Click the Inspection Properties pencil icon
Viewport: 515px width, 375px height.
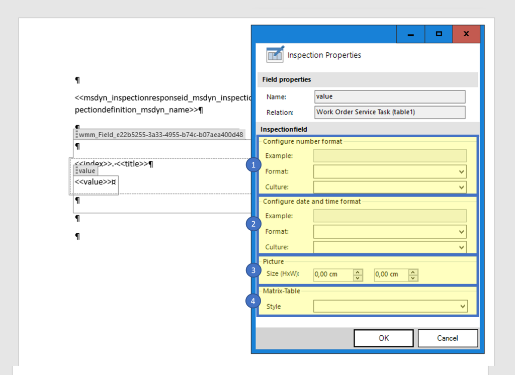[275, 54]
